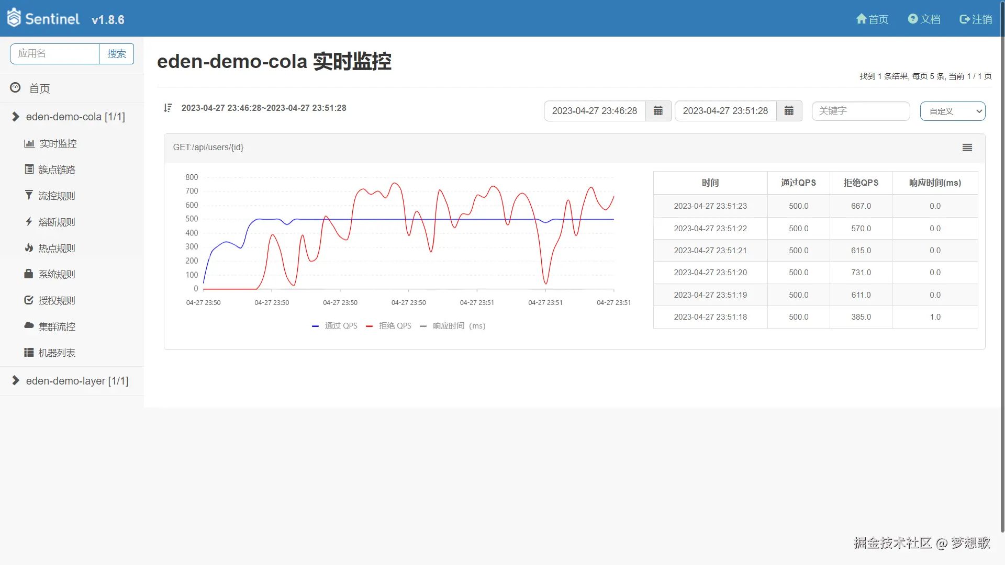Open start date calendar picker icon
1005x565 pixels.
[658, 111]
